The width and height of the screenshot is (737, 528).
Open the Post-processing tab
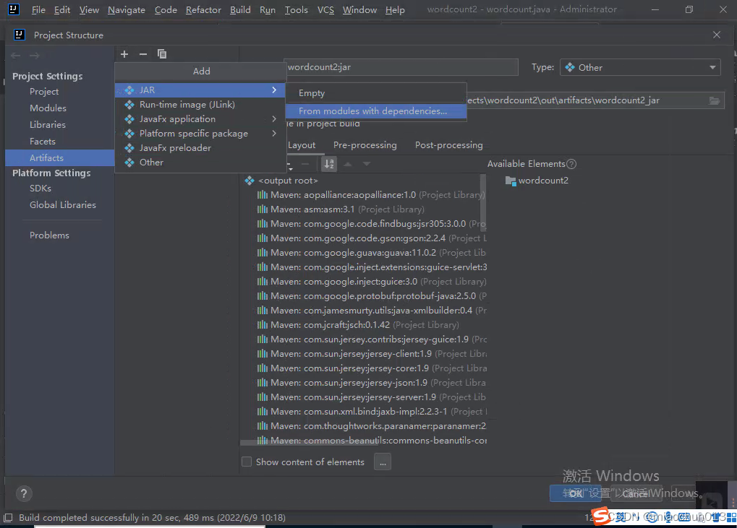click(448, 145)
